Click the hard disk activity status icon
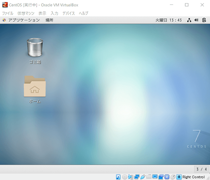210x180 pixels. click(x=118, y=177)
